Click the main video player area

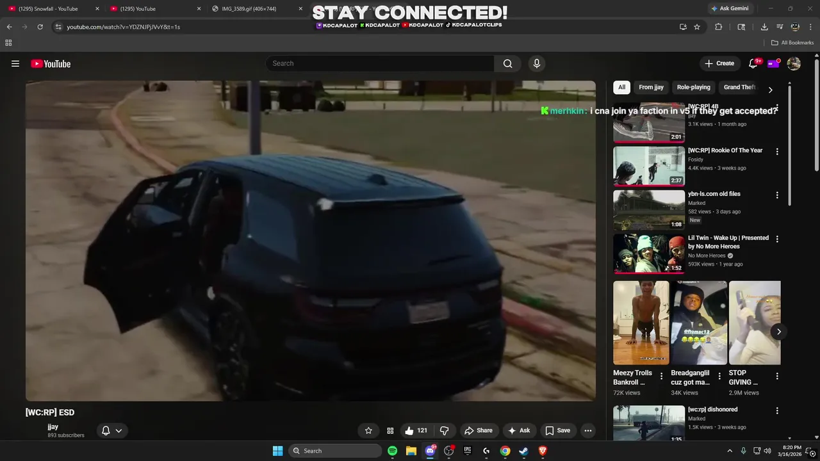tap(311, 241)
